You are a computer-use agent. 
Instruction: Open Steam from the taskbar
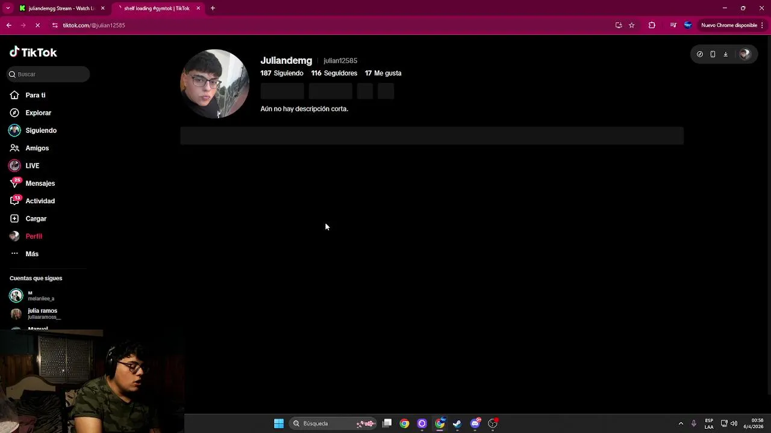pos(457,423)
